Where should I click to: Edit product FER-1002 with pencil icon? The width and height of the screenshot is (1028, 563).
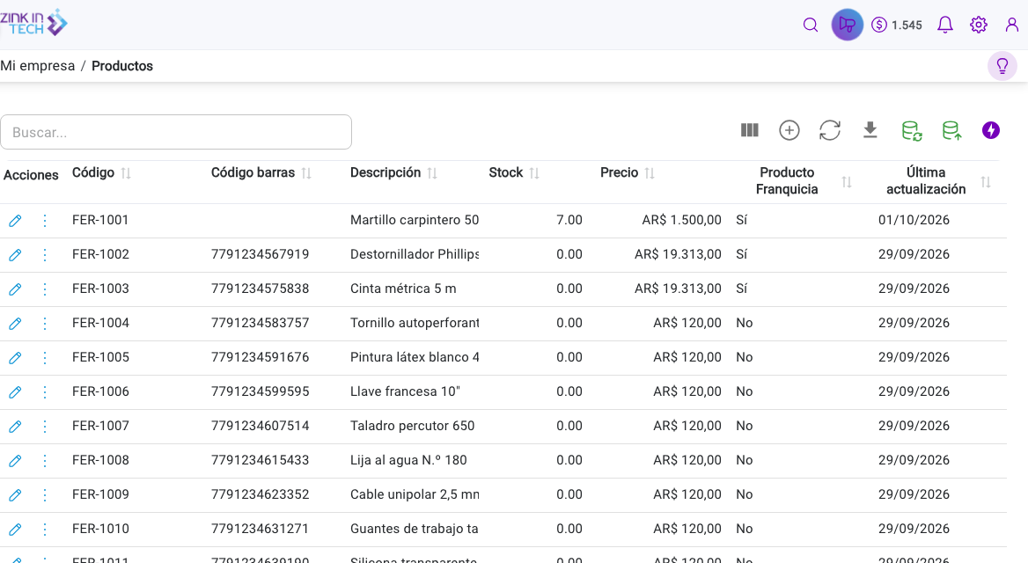point(15,255)
